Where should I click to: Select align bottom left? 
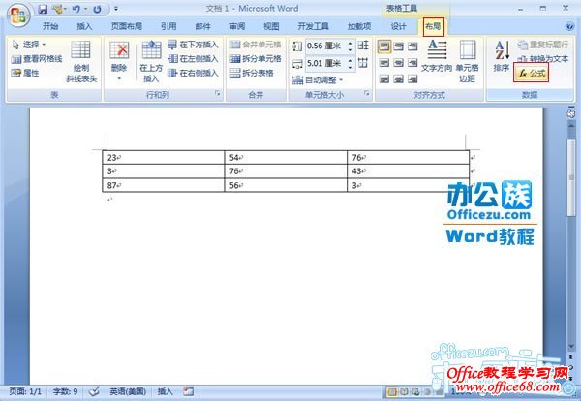[384, 78]
